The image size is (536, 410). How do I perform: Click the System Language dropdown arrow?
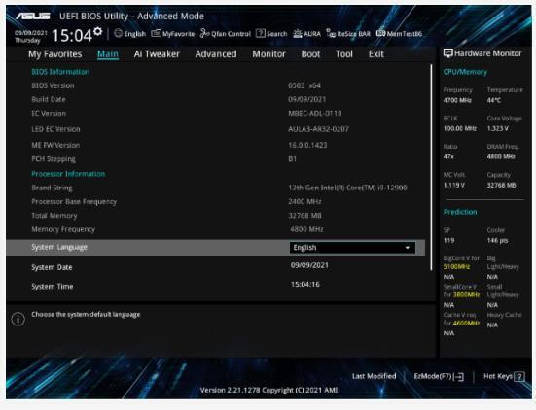pos(408,248)
